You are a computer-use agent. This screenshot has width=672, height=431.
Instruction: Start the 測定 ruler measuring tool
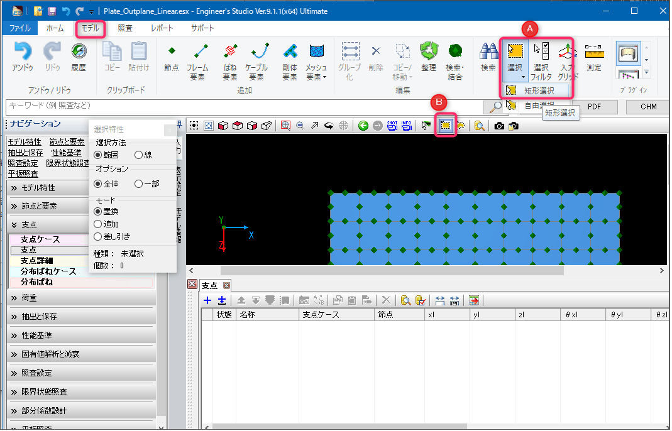pyautogui.click(x=594, y=57)
